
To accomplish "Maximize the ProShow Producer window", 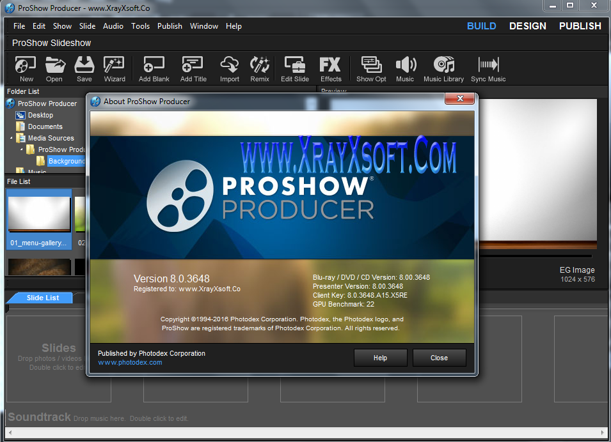I will coord(570,5).
